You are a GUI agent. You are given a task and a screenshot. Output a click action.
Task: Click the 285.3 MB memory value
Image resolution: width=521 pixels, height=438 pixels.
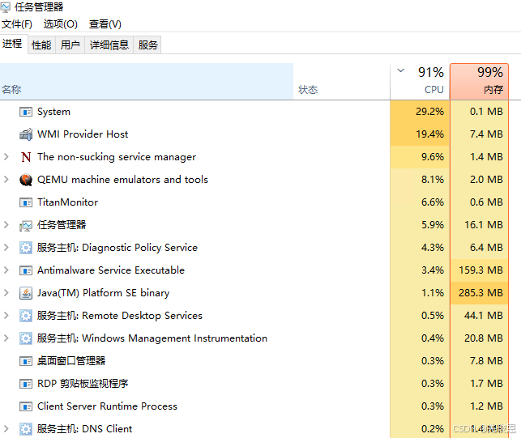pos(480,293)
